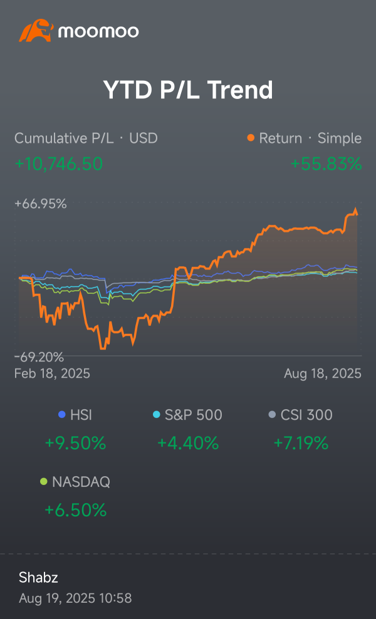The width and height of the screenshot is (376, 619).
Task: Click the +10,746.50 cumulative P/L value
Action: click(58, 164)
